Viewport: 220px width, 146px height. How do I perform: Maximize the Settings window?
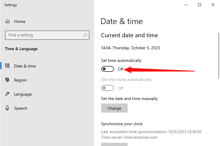tap(199, 5)
